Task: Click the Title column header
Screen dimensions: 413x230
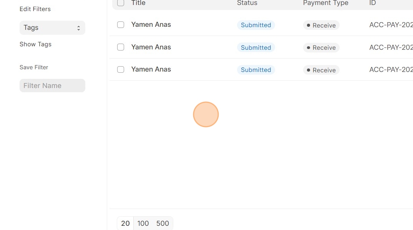Action: click(x=138, y=3)
